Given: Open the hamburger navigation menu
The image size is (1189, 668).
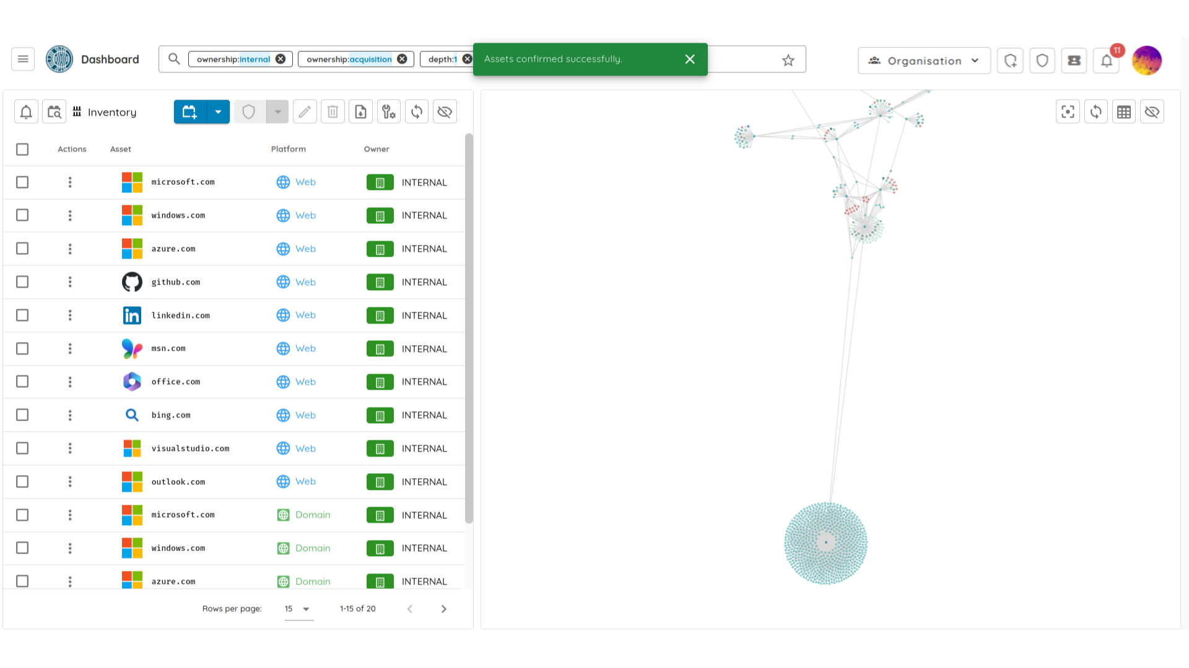Looking at the screenshot, I should click(x=23, y=59).
